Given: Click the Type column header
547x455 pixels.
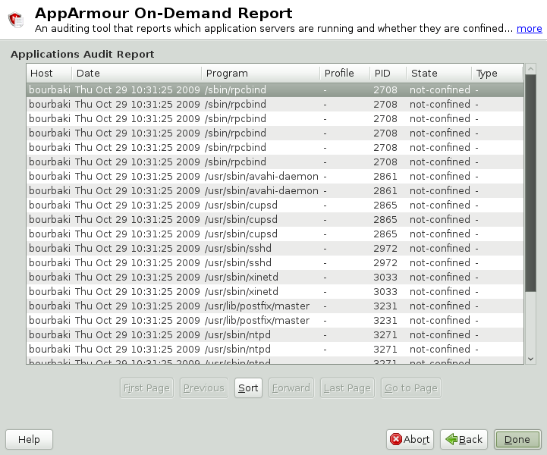Looking at the screenshot, I should (x=497, y=74).
